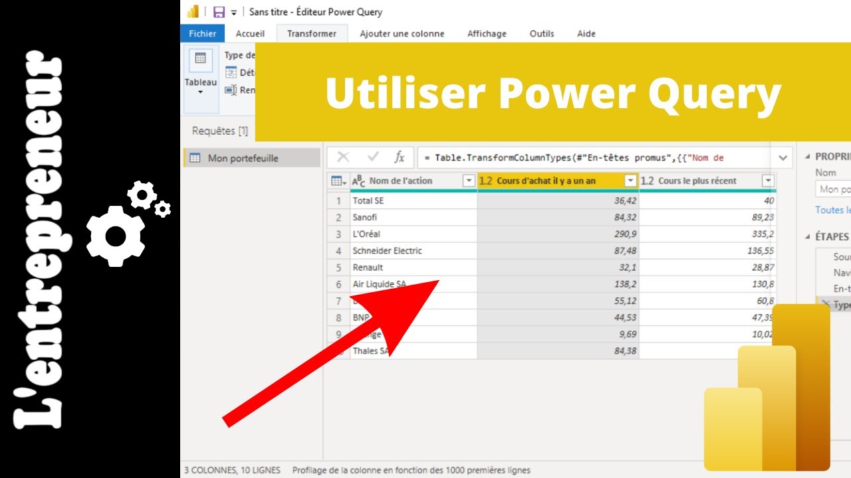Click the 290,9 value cell

coord(558,234)
